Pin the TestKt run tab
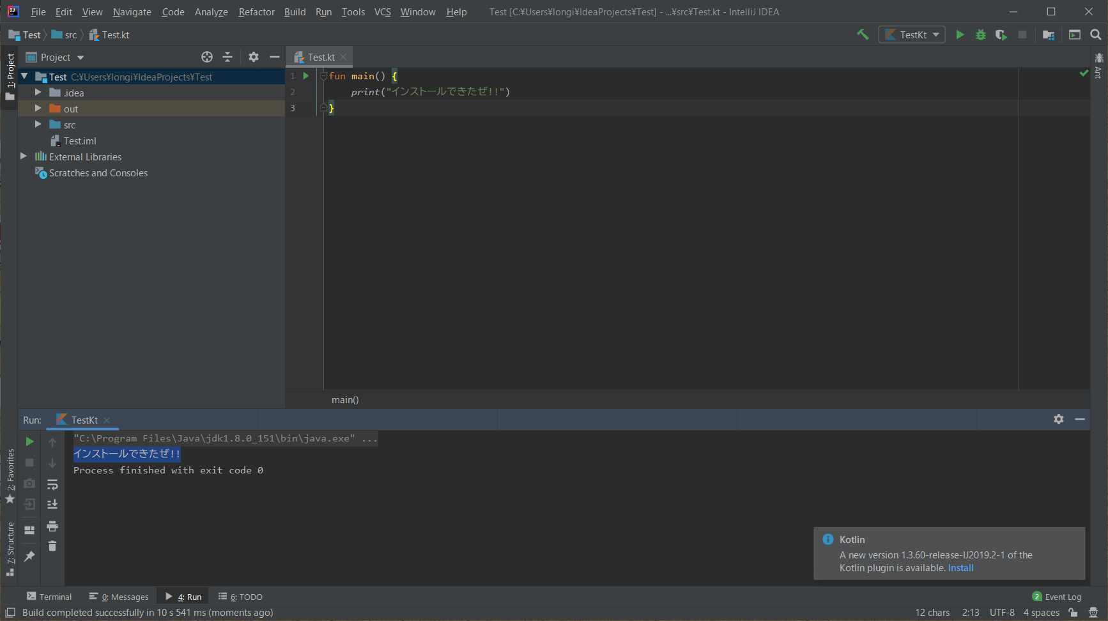Screen dimensions: 1108x621 tap(29, 556)
